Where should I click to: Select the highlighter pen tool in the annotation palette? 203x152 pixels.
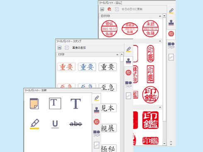tap(34, 124)
